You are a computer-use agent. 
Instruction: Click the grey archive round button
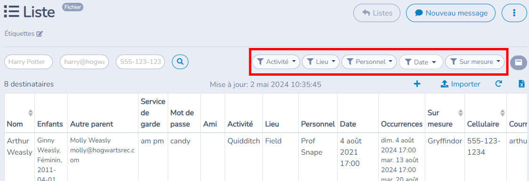(x=519, y=62)
